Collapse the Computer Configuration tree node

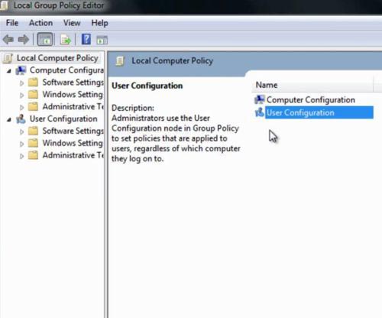tap(9, 71)
